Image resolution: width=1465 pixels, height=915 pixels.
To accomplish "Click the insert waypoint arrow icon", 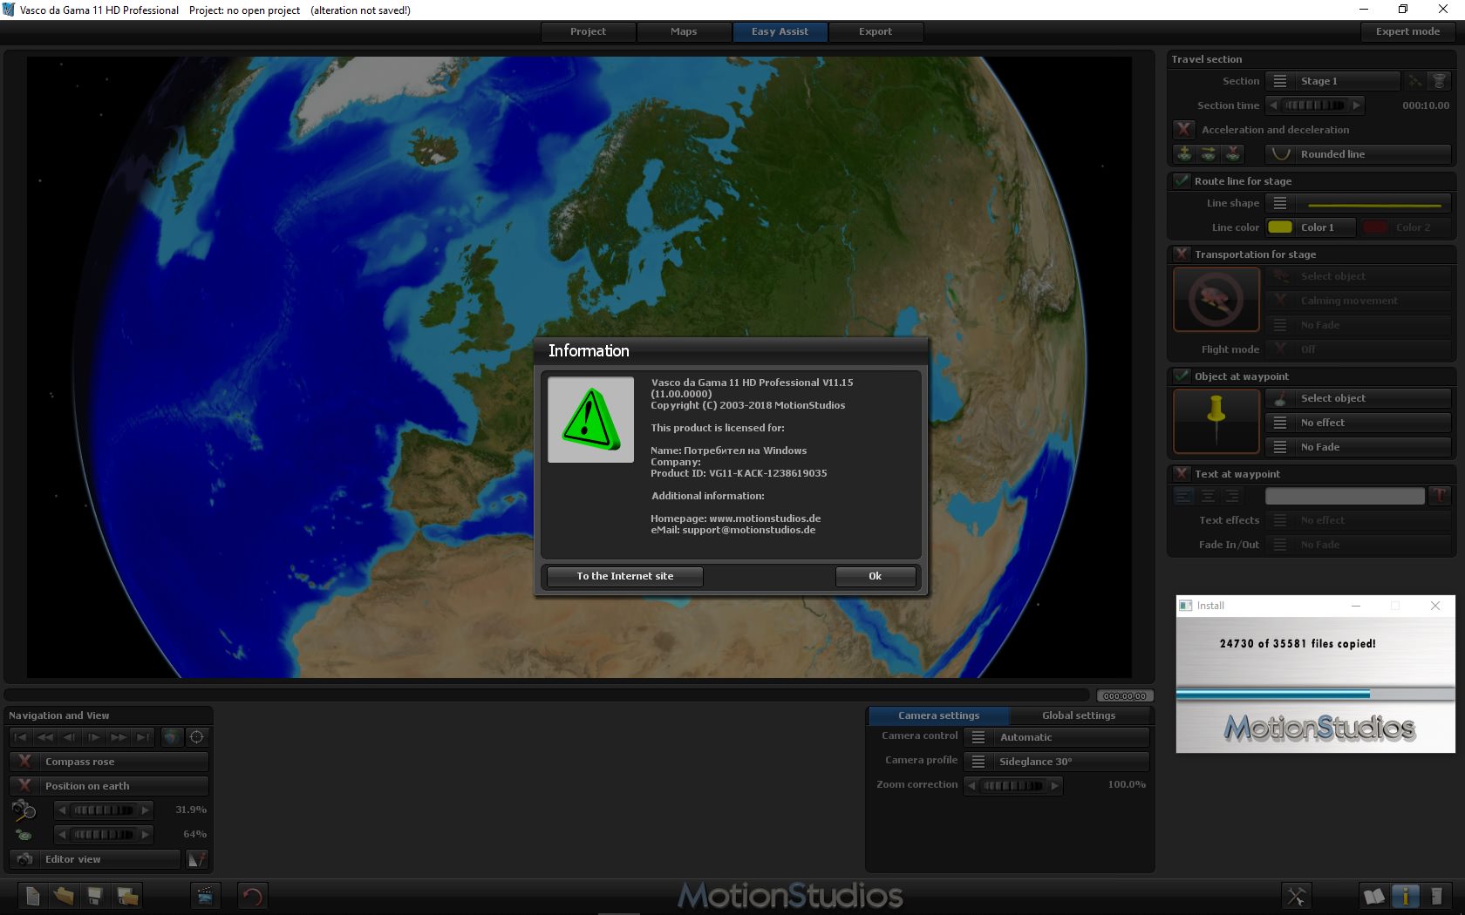I will click(1209, 154).
